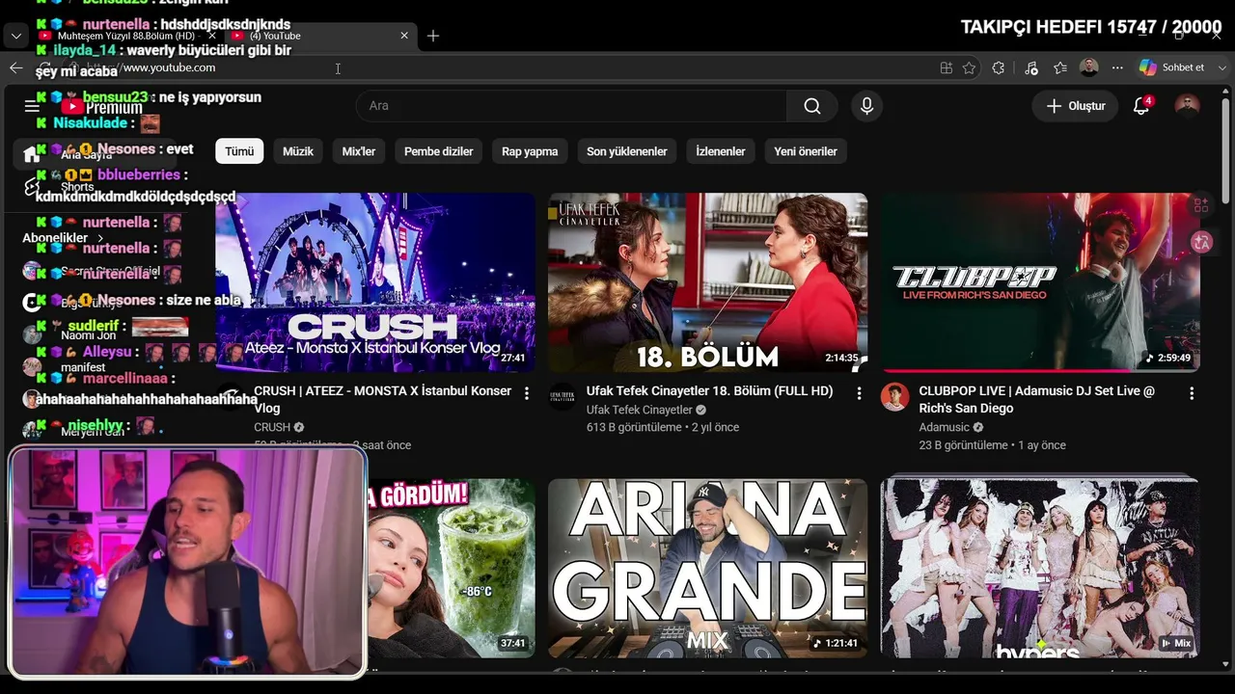Viewport: 1235px width, 694px height.
Task: Open YouTube notifications bell
Action: [x=1141, y=106]
